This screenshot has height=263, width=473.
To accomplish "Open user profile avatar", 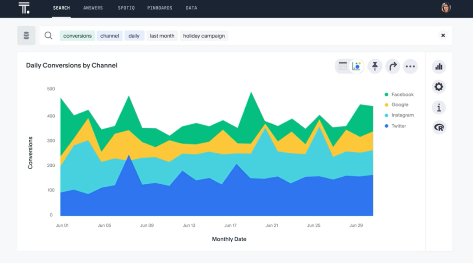I will (446, 7).
